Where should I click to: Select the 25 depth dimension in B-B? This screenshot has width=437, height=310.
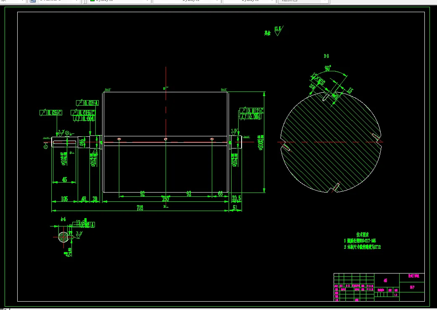pyautogui.click(x=313, y=86)
